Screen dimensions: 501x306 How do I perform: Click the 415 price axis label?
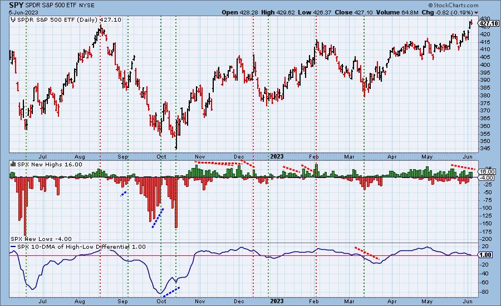tap(484, 42)
